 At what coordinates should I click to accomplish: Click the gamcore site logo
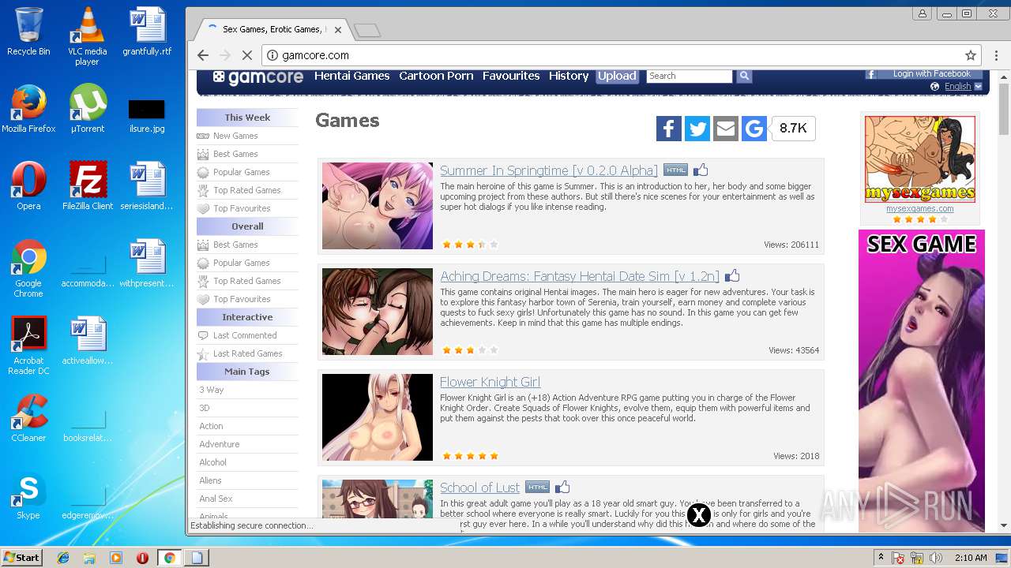[x=258, y=77]
